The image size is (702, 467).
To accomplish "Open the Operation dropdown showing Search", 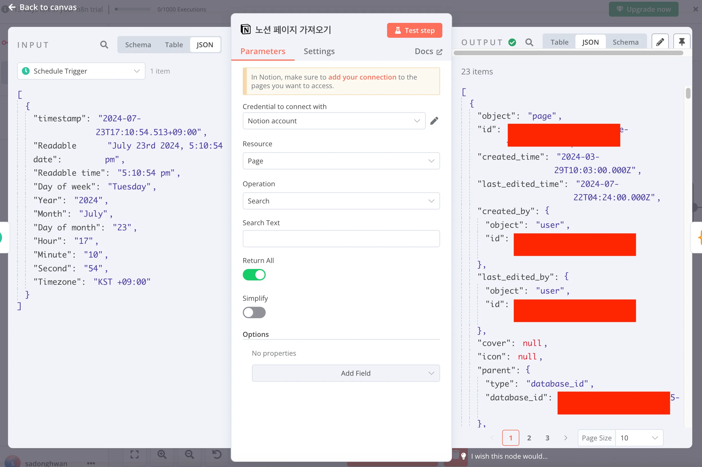I will 341,201.
